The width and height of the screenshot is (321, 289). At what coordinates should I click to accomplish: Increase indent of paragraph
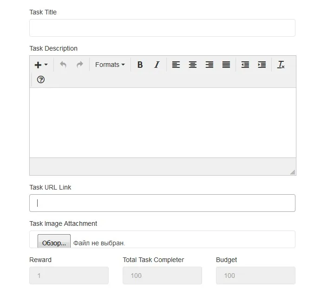[262, 65]
